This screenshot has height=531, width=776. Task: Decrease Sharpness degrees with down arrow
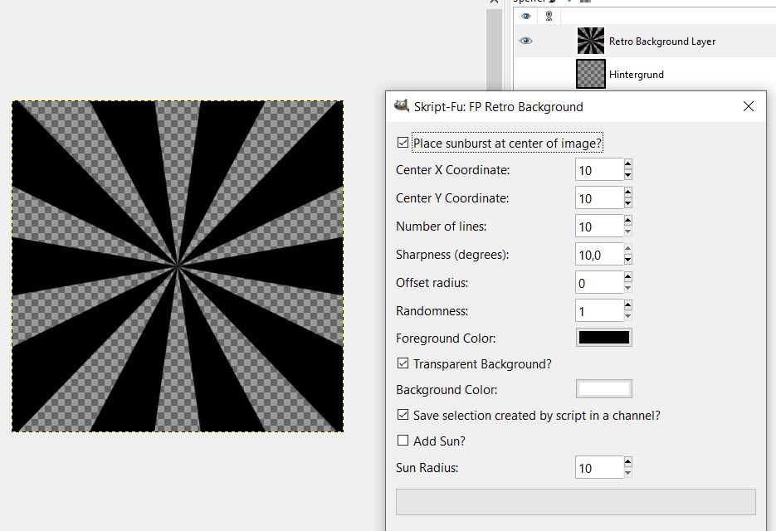627,260
